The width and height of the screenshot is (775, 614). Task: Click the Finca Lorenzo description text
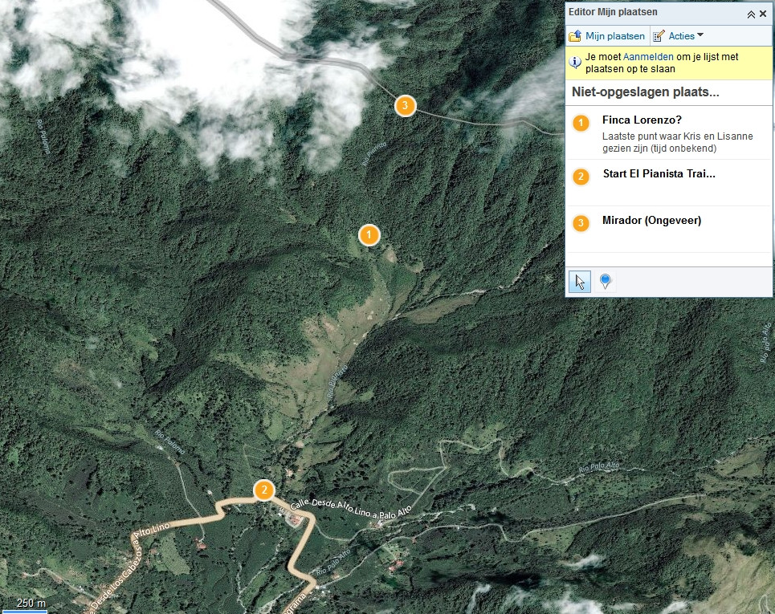(677, 142)
